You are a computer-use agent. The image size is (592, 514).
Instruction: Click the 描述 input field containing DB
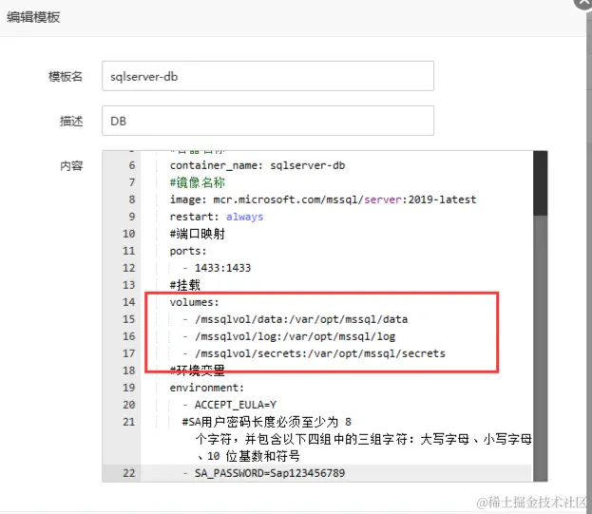click(x=268, y=121)
